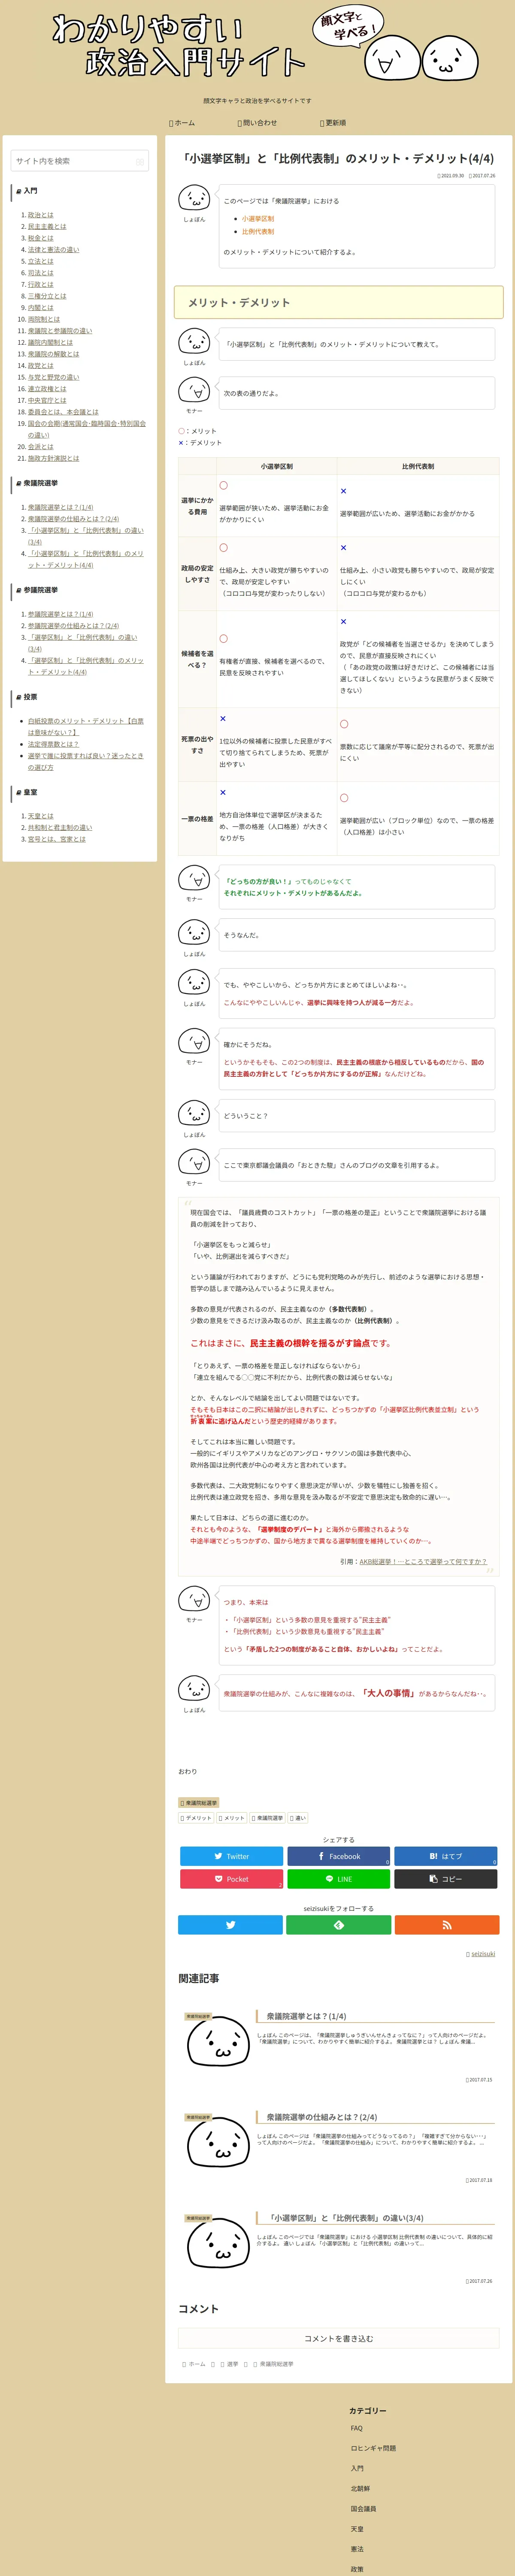Open the ロヒンギャ問題 footer category
This screenshot has width=515, height=2576.
click(373, 2448)
